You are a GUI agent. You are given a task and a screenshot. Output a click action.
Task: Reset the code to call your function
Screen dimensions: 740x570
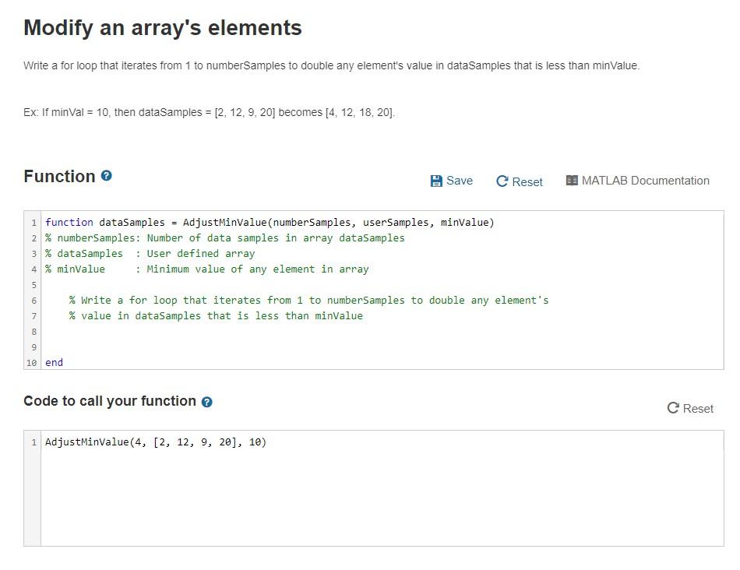coord(690,409)
